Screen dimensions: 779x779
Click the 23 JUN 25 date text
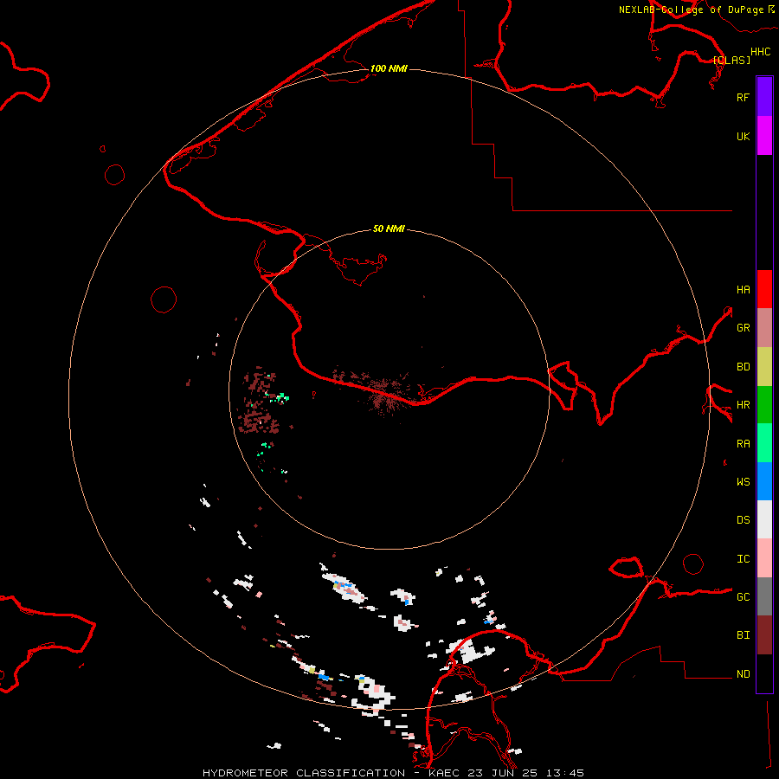[x=503, y=773]
